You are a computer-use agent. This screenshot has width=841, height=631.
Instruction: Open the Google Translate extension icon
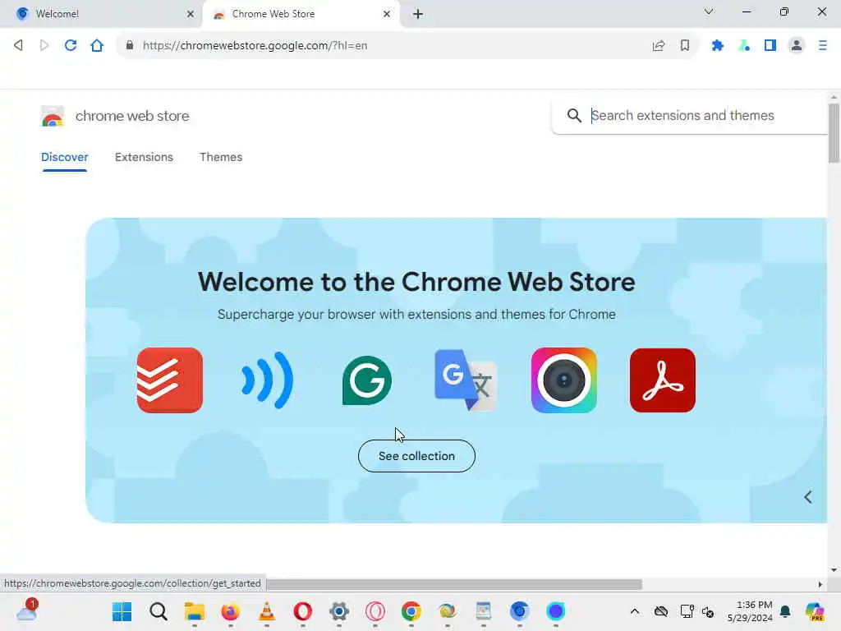point(466,380)
